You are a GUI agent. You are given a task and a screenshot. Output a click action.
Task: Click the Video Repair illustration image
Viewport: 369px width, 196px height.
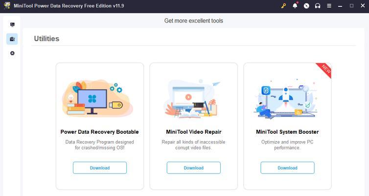[192, 98]
